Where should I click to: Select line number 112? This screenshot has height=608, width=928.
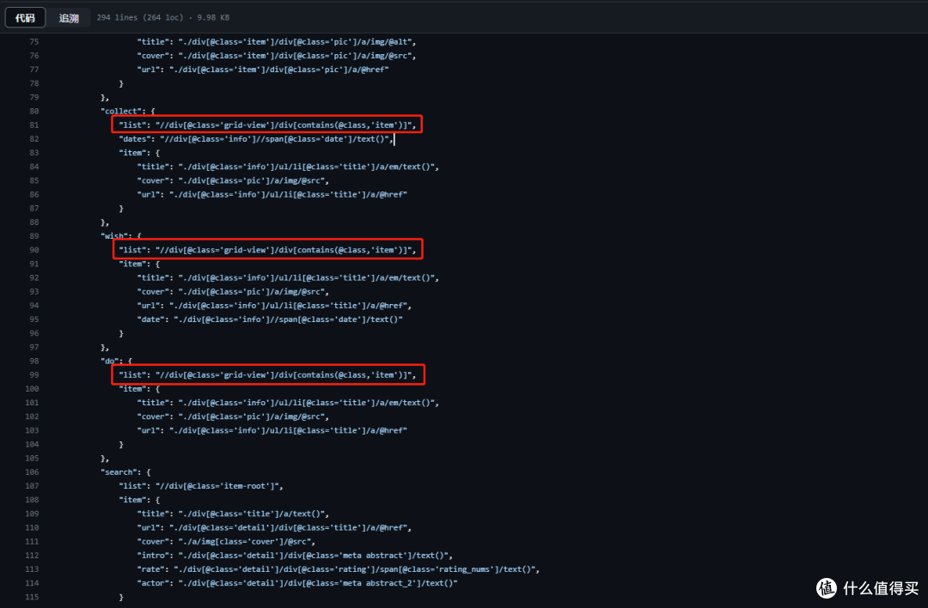point(32,556)
